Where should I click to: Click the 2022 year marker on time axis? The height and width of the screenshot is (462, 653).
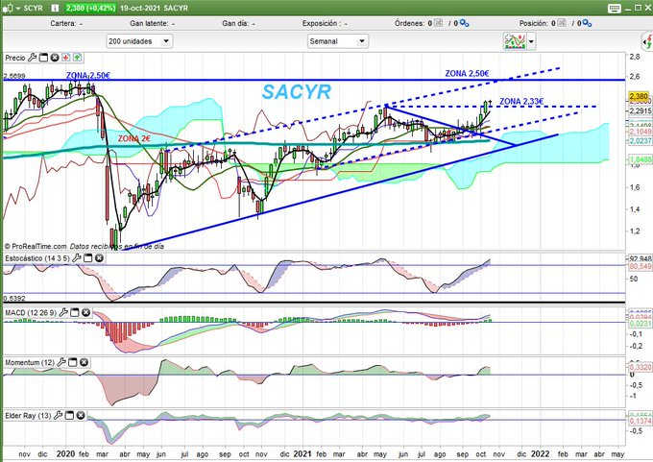(540, 453)
